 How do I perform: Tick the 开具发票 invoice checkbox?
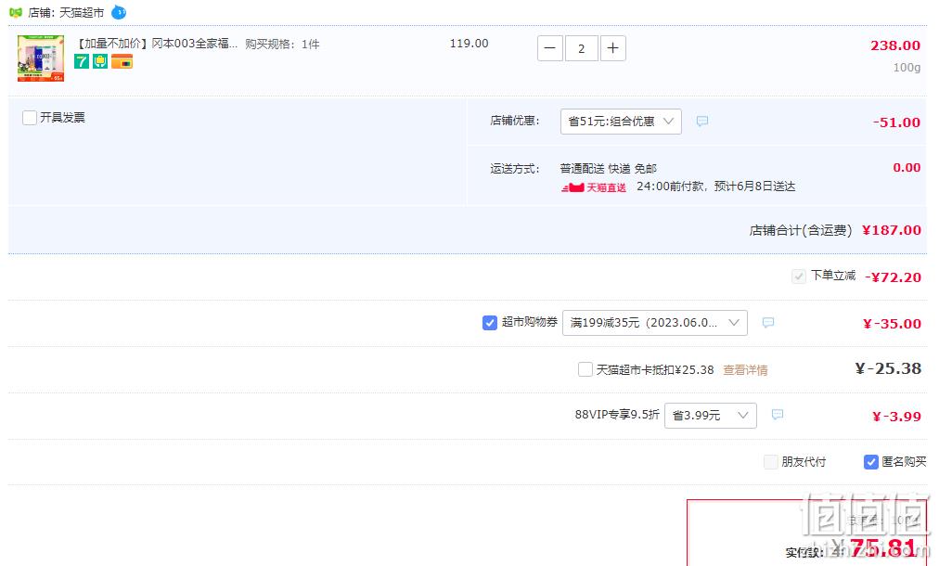coord(30,118)
